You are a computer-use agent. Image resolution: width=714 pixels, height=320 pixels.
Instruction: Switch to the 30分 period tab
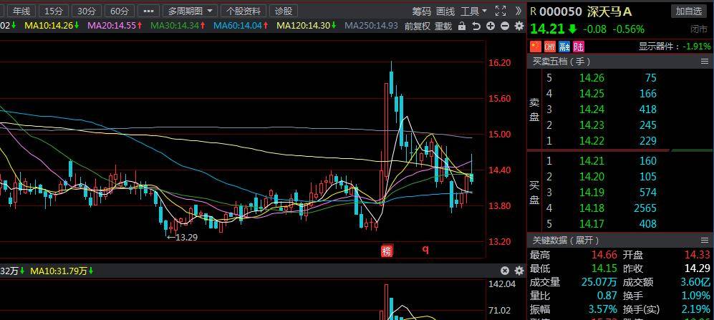pyautogui.click(x=86, y=11)
